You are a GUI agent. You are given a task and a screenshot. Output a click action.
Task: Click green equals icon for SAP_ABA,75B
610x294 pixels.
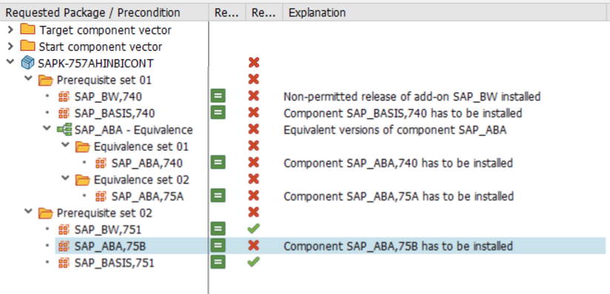click(x=218, y=245)
